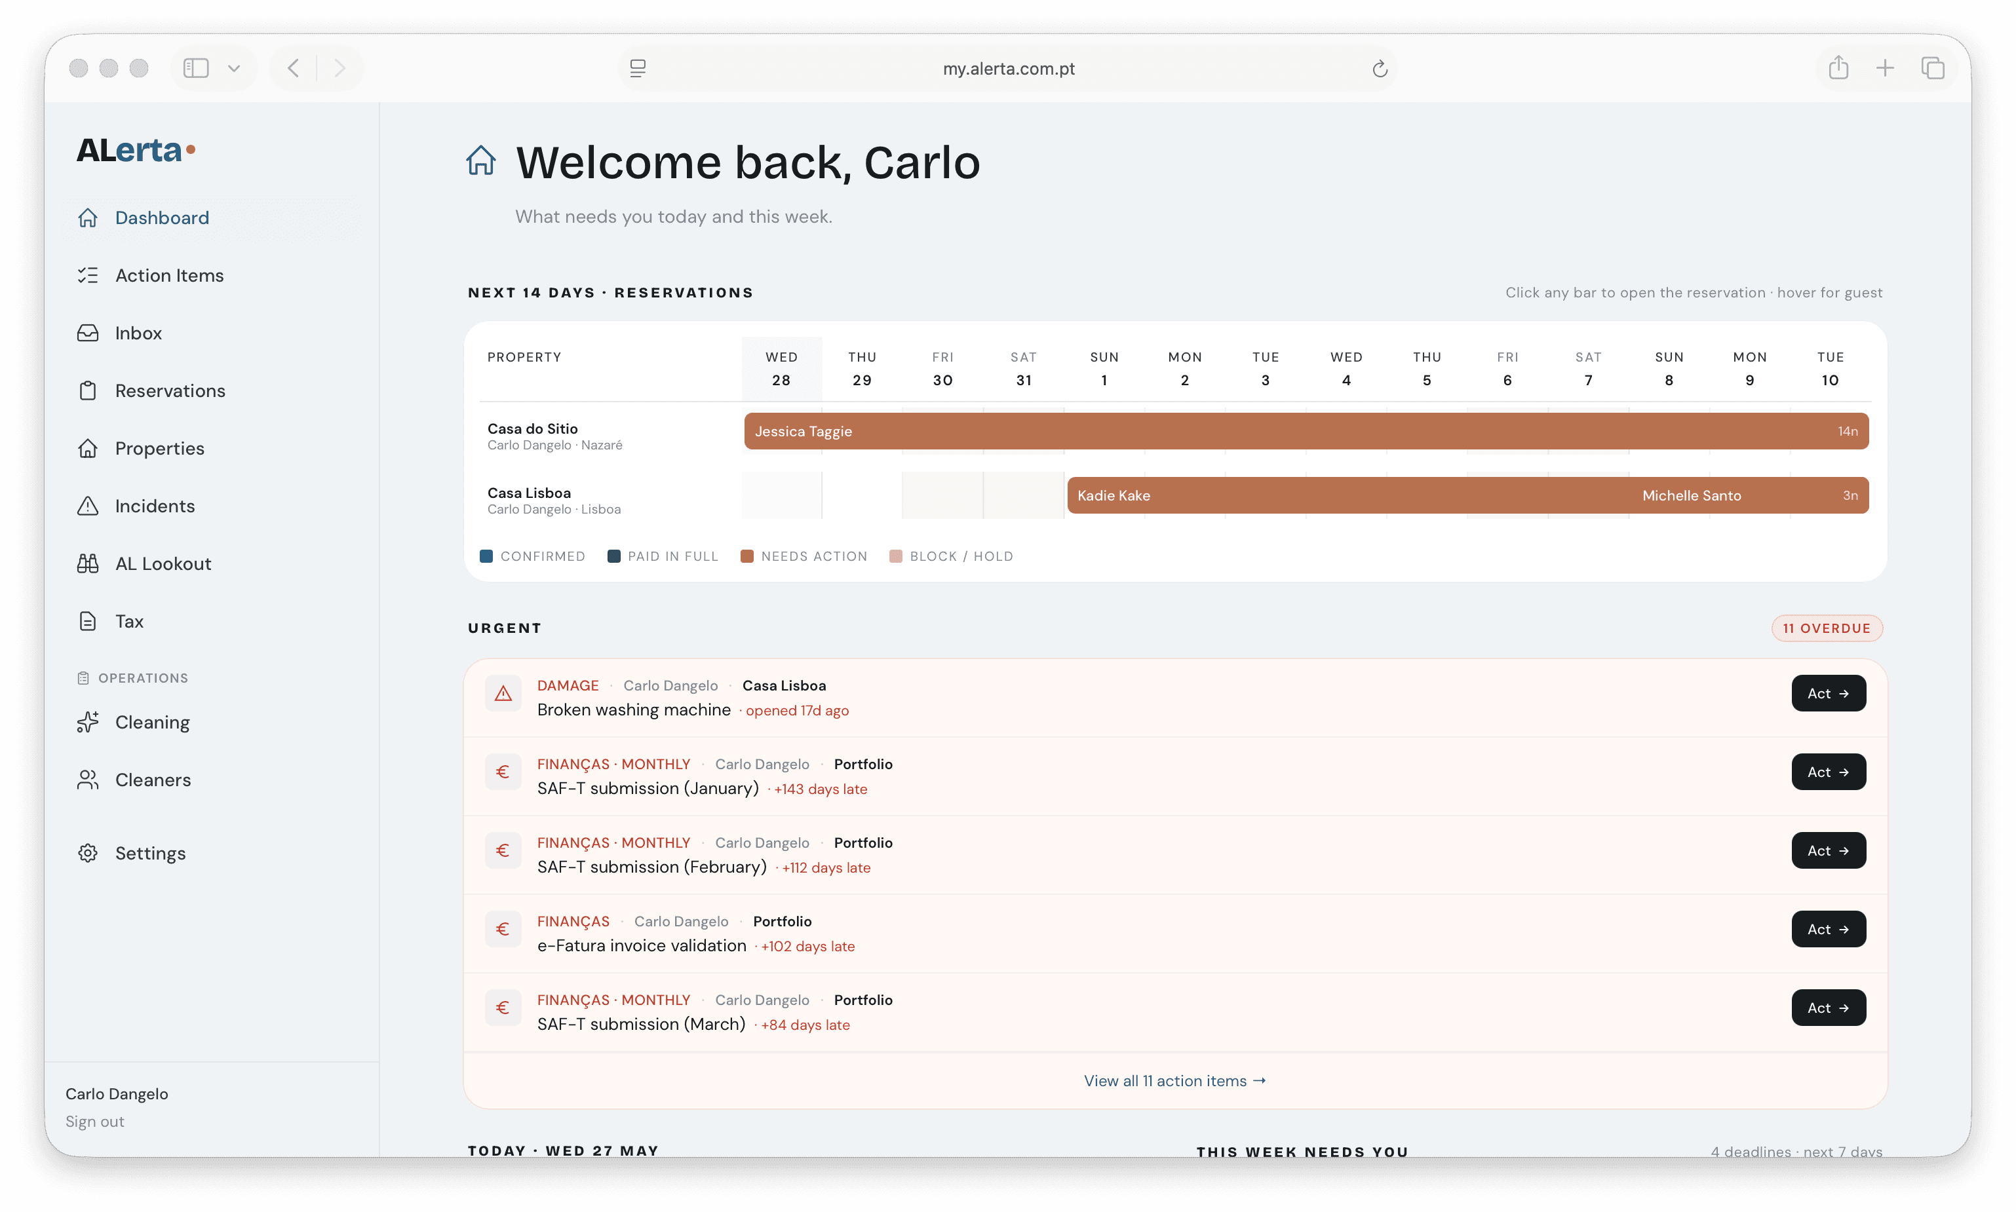Expand the sidebar chevron dropdown in browser toolbar

(x=233, y=69)
